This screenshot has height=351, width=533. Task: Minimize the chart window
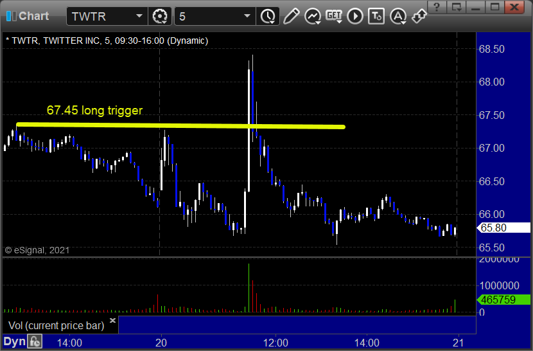pos(476,7)
